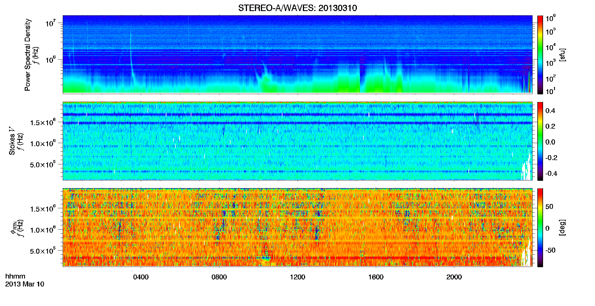Screen dimensions: 595x306
Task: Click the [deg] unit label
Action: coord(562,228)
